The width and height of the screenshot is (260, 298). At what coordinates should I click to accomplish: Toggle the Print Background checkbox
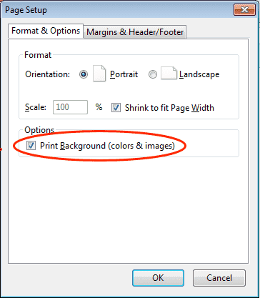coord(31,145)
